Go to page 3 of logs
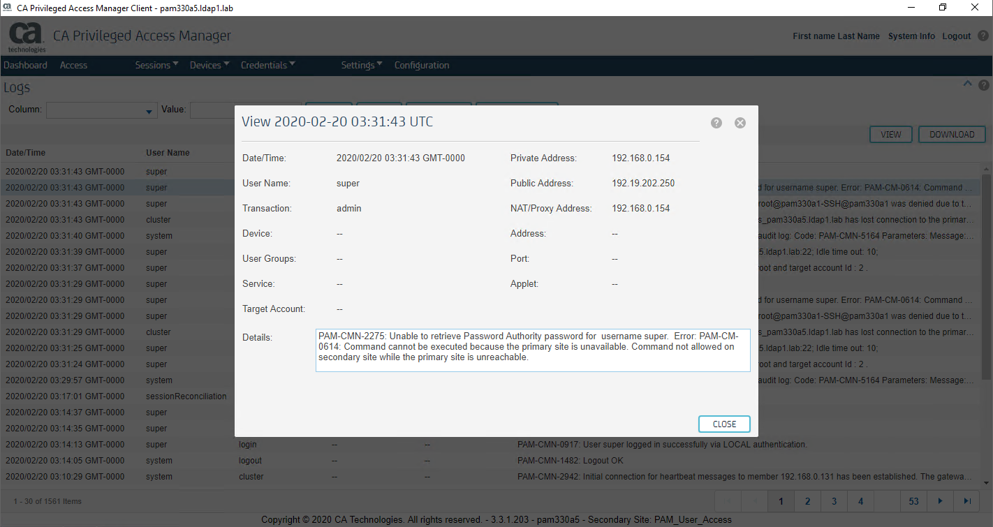The image size is (993, 527). click(x=834, y=501)
